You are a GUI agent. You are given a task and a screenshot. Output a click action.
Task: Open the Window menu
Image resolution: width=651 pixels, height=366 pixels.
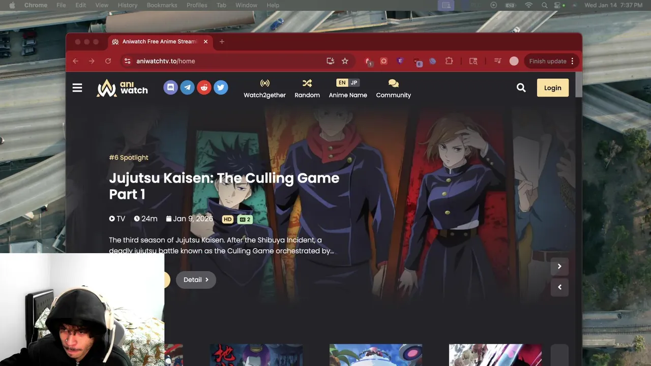[246, 5]
